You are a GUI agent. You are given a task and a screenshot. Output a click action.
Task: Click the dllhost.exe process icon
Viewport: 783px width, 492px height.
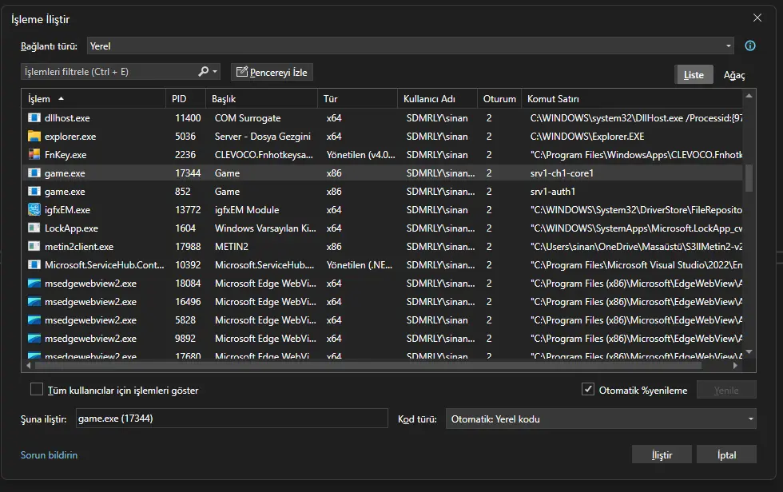click(34, 117)
